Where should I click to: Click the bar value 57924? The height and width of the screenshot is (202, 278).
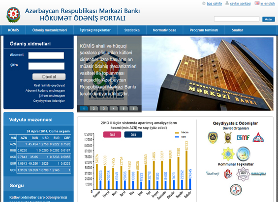pos(97,159)
